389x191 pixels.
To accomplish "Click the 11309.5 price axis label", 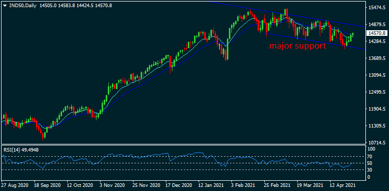I will (x=377, y=126).
